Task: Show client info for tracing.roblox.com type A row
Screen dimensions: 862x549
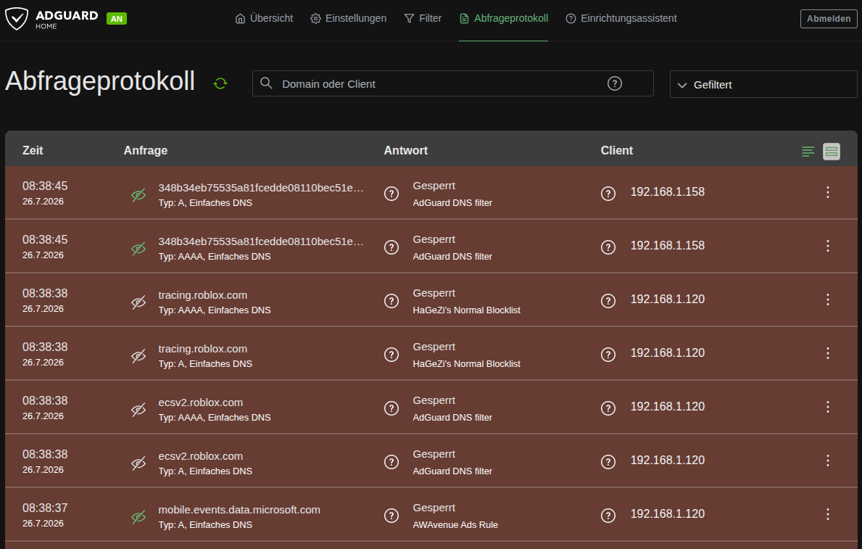Action: tap(608, 355)
